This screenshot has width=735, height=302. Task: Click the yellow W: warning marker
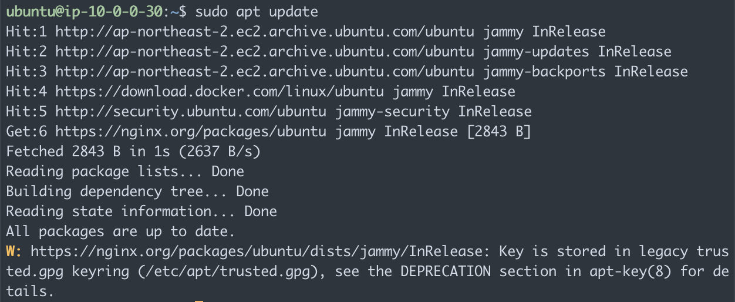point(14,251)
